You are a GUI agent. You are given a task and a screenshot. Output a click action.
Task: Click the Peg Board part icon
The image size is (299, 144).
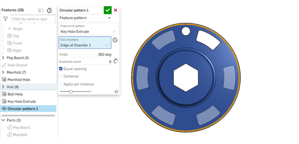point(9,127)
